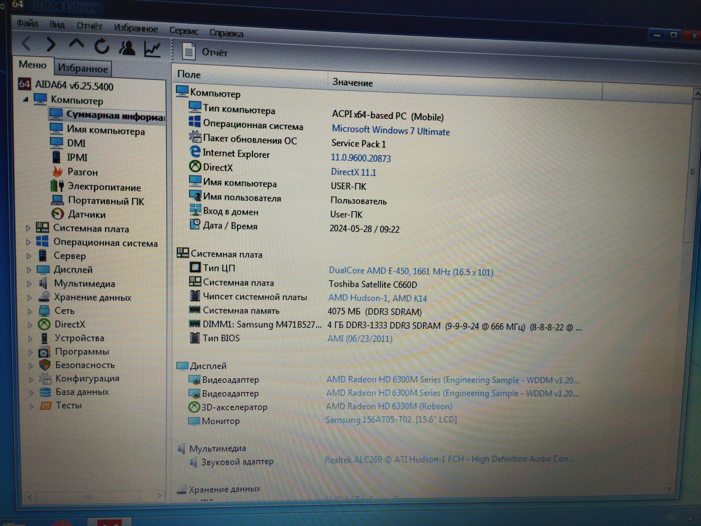Expand the DirectX tree node
Viewport: 701px width, 526px height.
pos(30,324)
